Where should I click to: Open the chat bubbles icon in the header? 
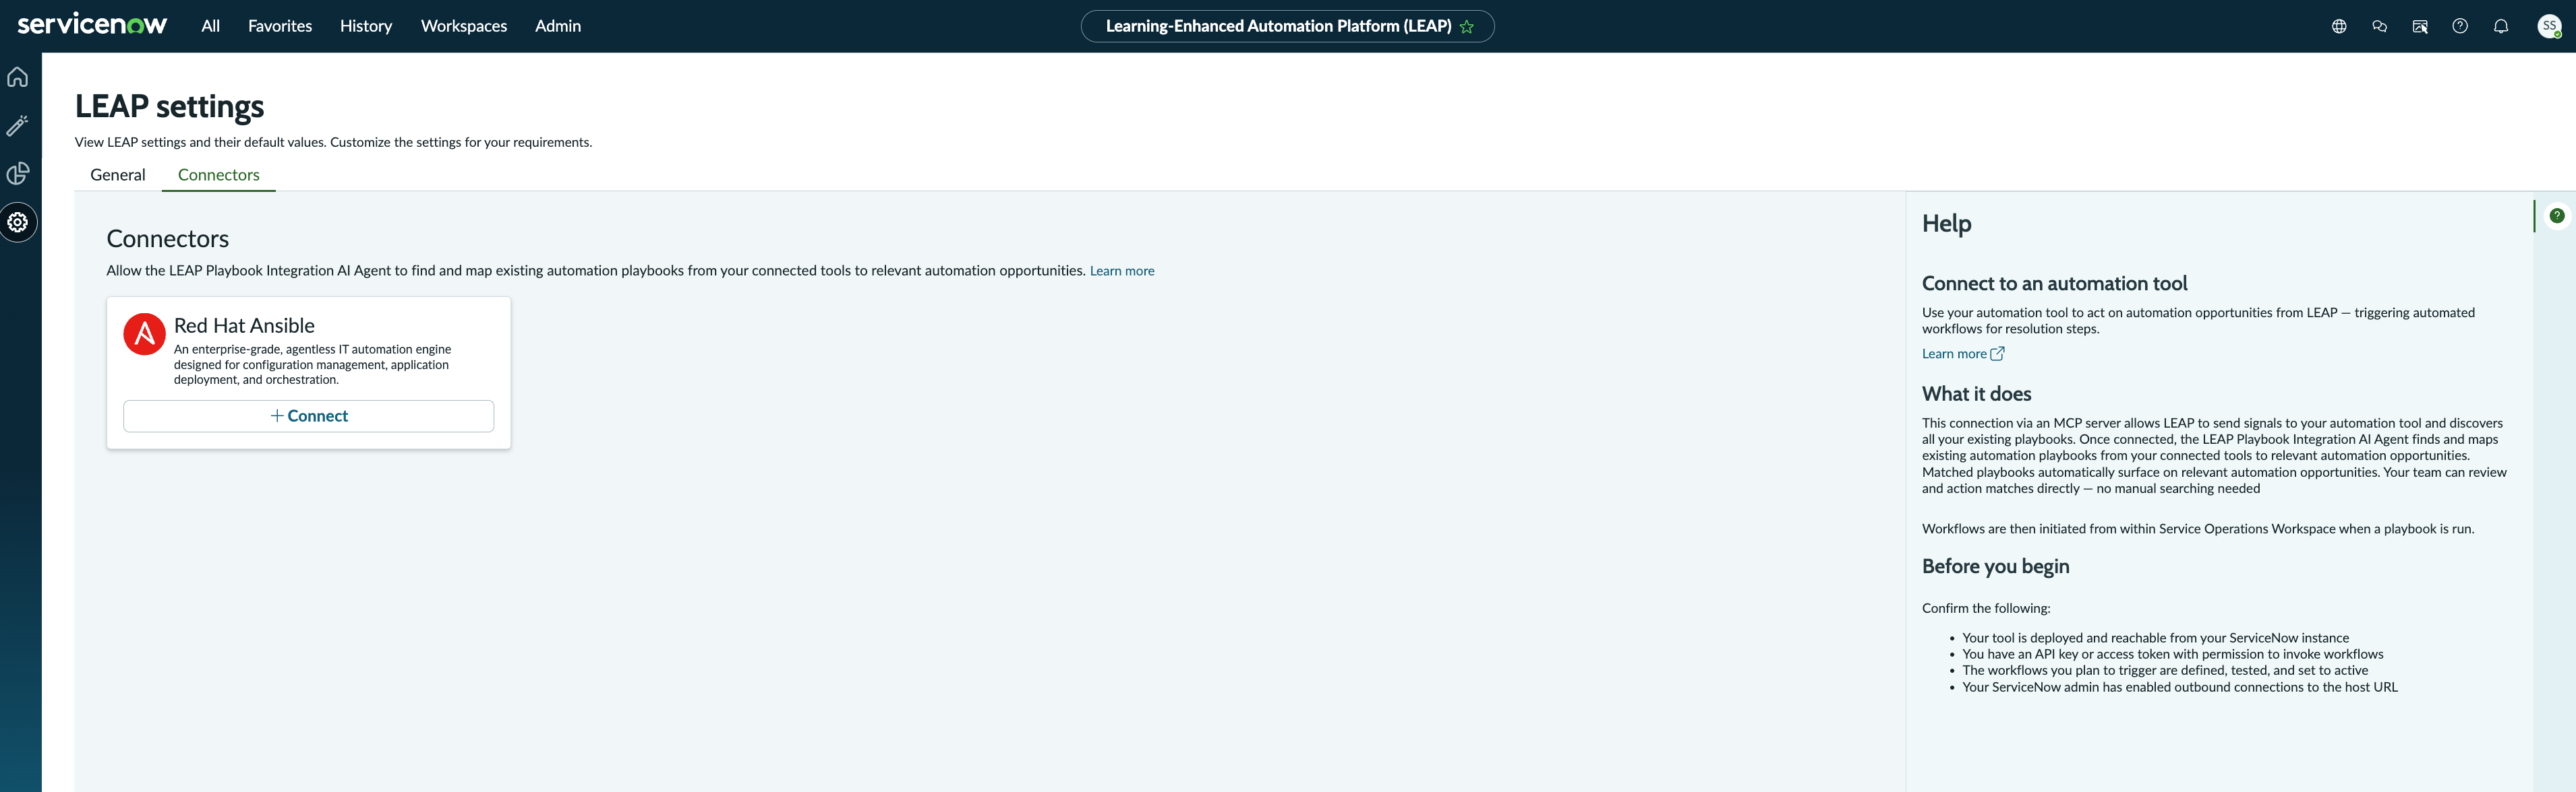click(2379, 26)
